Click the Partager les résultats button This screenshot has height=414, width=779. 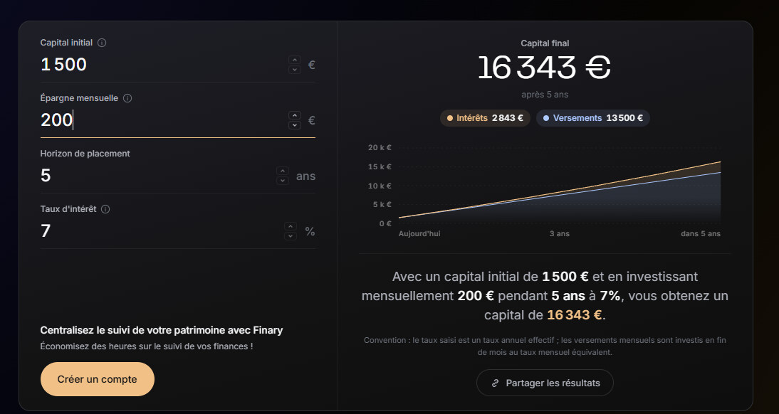(545, 383)
